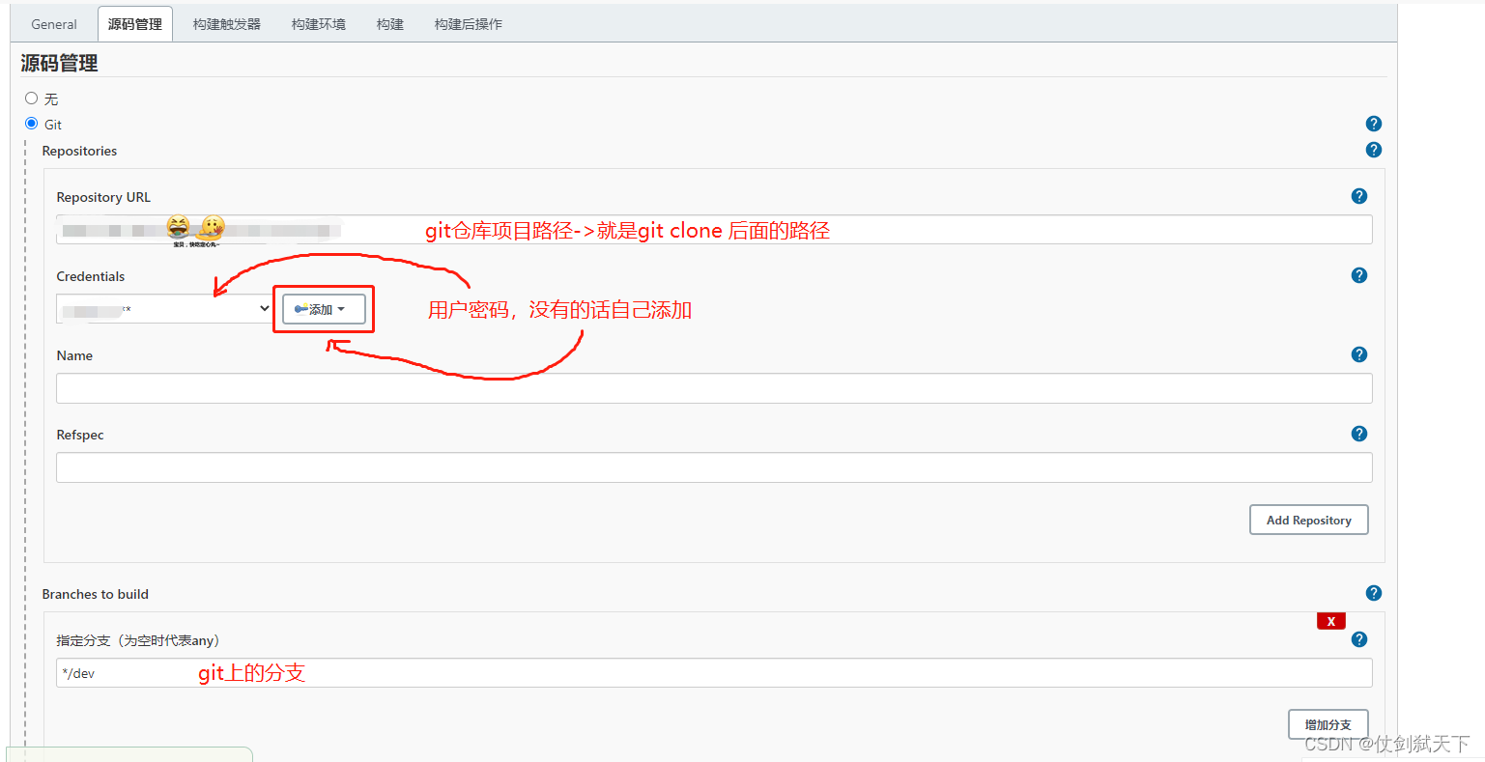This screenshot has width=1485, height=762.
Task: Open the Credentials selection dropdown
Action: tap(165, 309)
